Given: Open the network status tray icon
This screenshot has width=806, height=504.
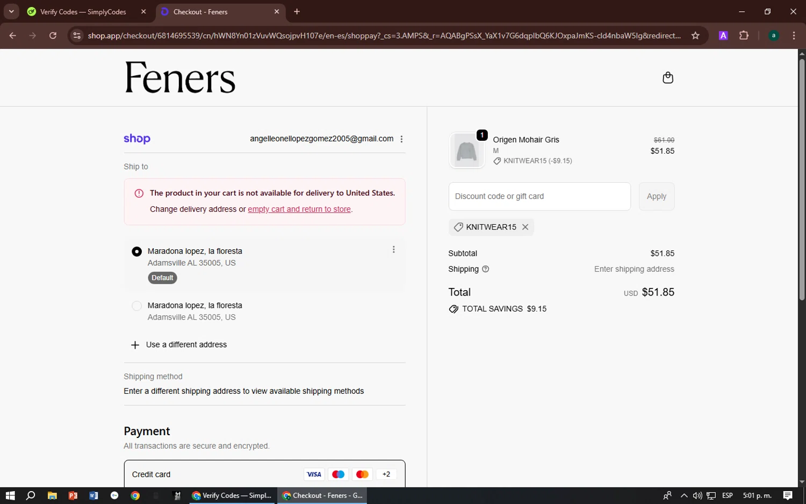Looking at the screenshot, I should 711,495.
